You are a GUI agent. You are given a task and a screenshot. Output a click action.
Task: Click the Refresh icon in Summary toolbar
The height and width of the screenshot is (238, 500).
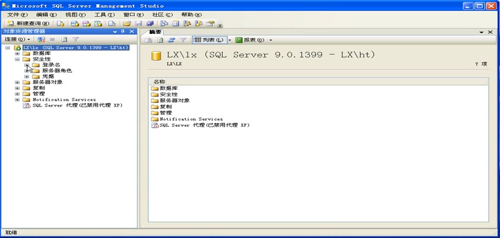click(160, 40)
